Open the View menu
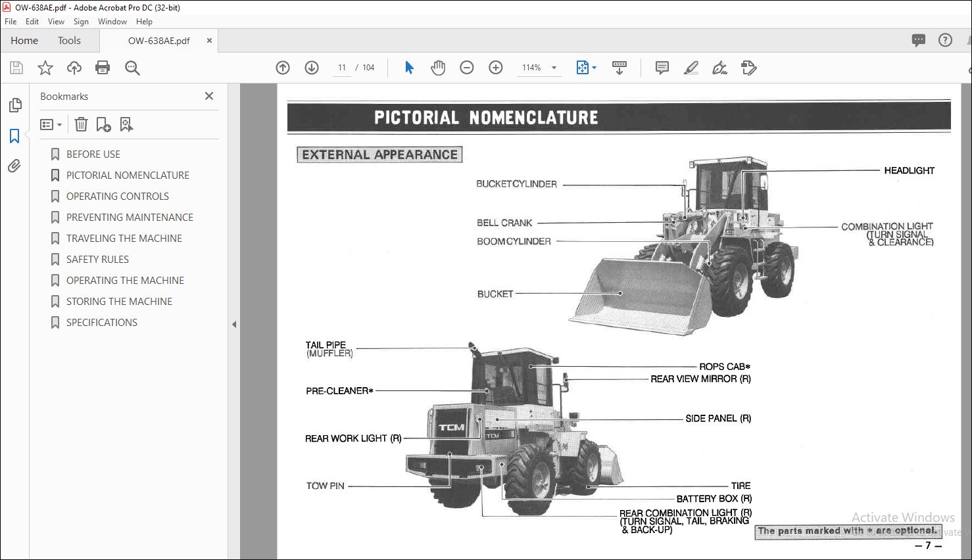Image resolution: width=972 pixels, height=560 pixels. click(56, 21)
